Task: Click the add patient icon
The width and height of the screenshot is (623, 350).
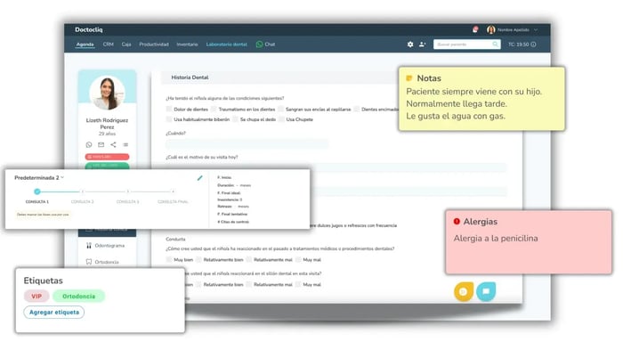Action: [423, 45]
